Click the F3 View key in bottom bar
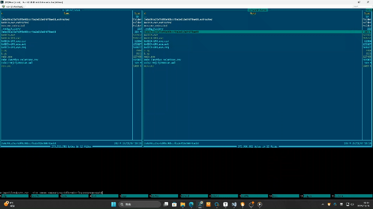 coord(75,196)
